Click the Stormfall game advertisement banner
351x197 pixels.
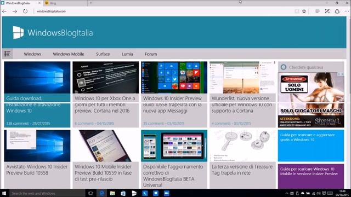coord(311,100)
